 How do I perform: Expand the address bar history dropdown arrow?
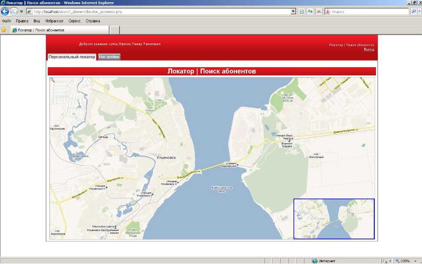[x=293, y=12]
